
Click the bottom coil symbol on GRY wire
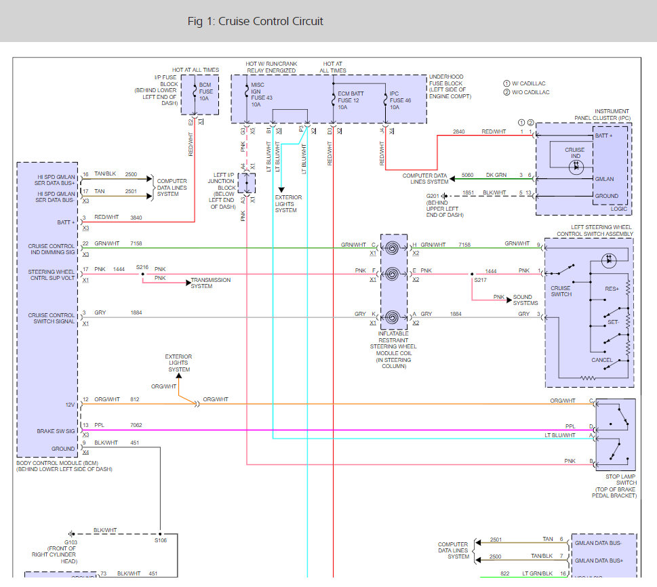click(392, 317)
